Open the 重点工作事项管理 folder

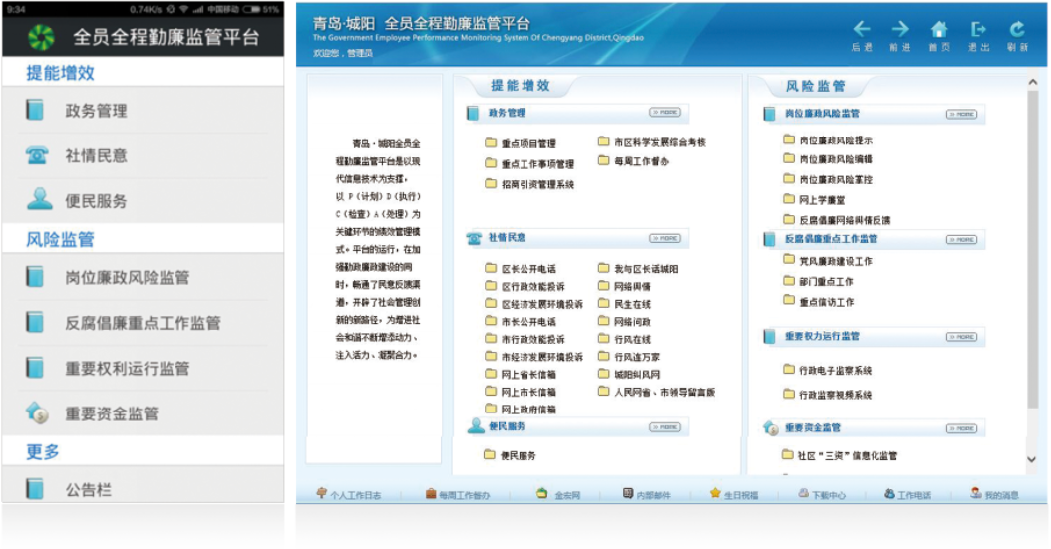click(529, 164)
